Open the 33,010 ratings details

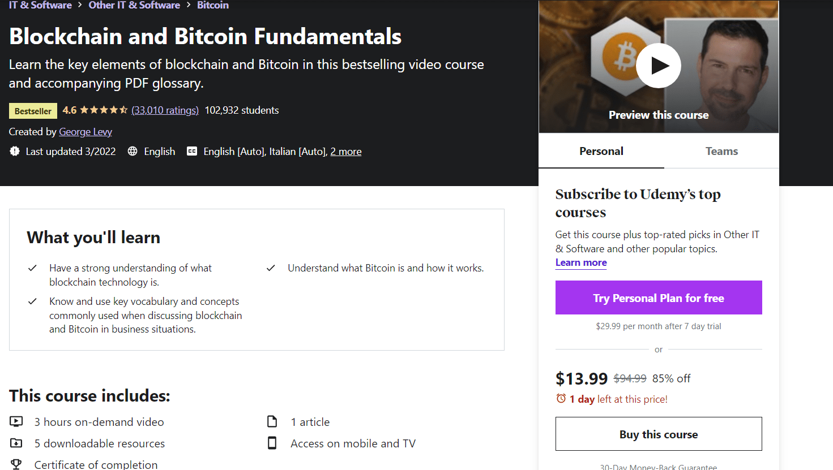tap(165, 110)
